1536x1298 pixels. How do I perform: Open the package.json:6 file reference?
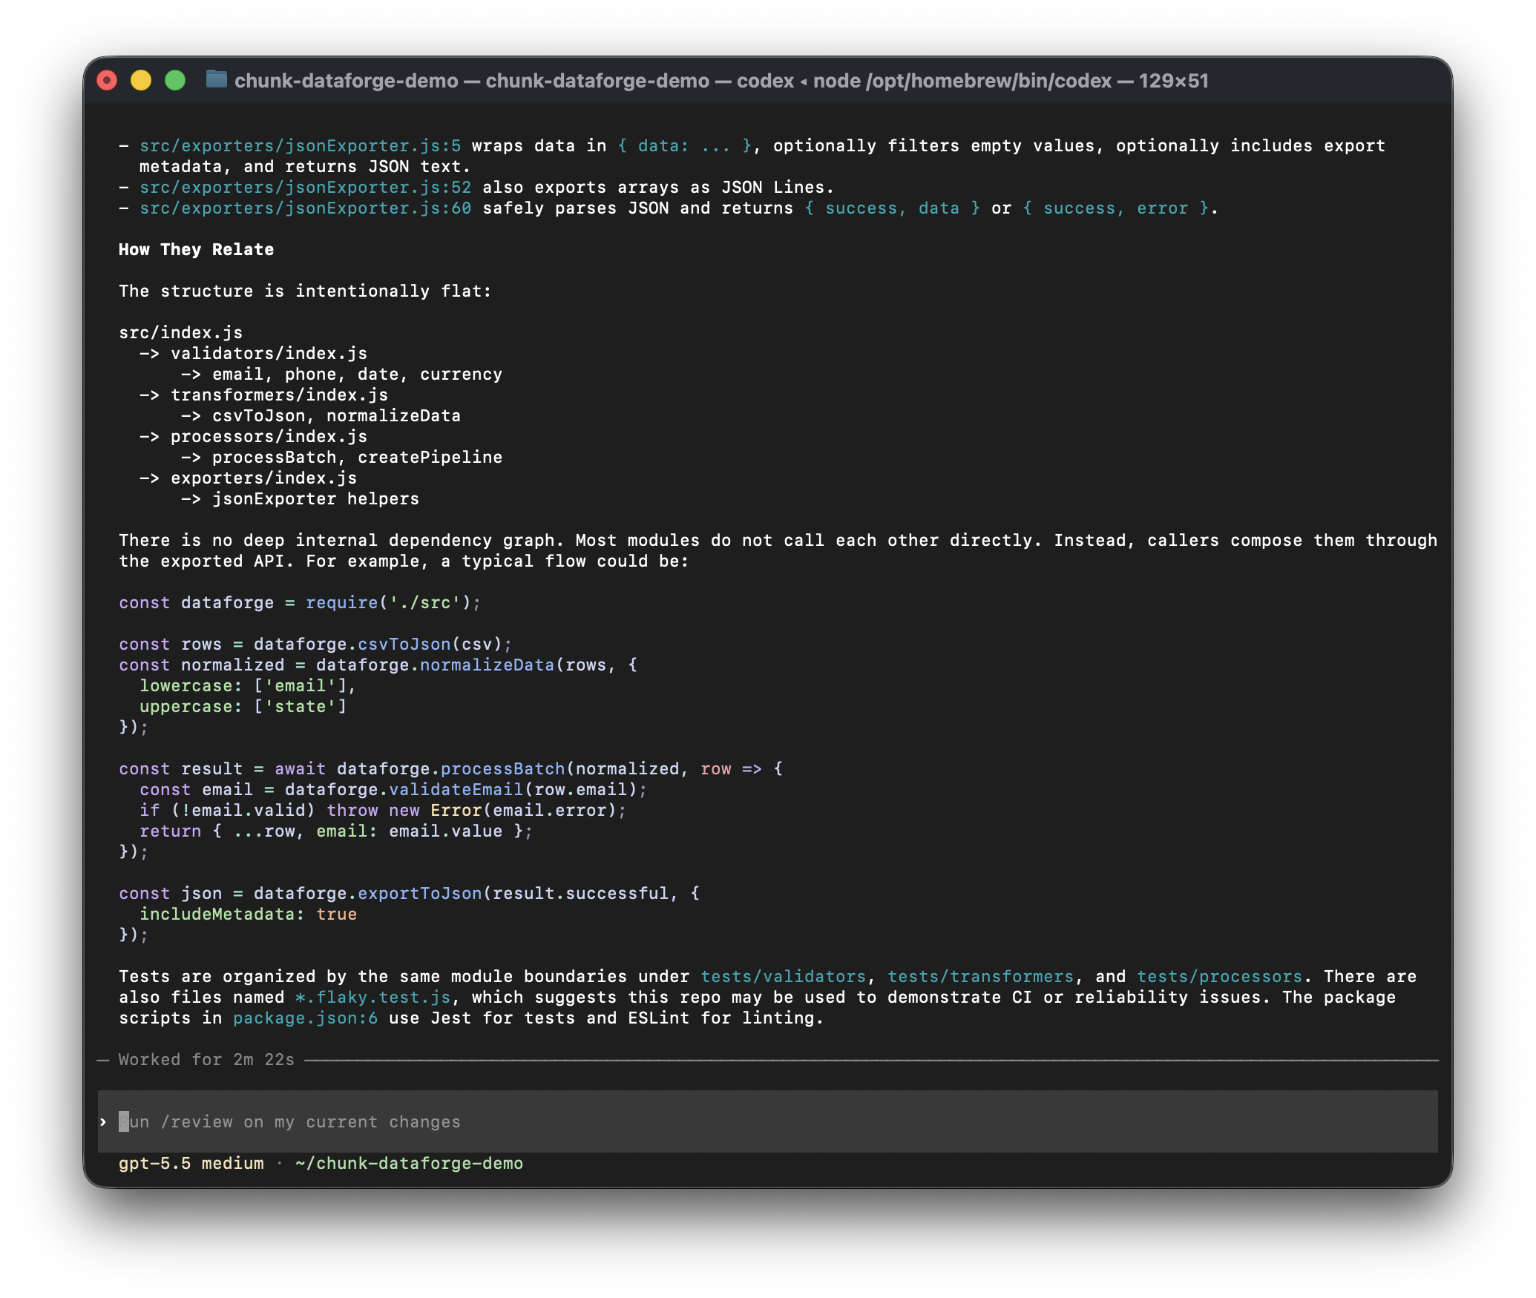[x=306, y=1018]
